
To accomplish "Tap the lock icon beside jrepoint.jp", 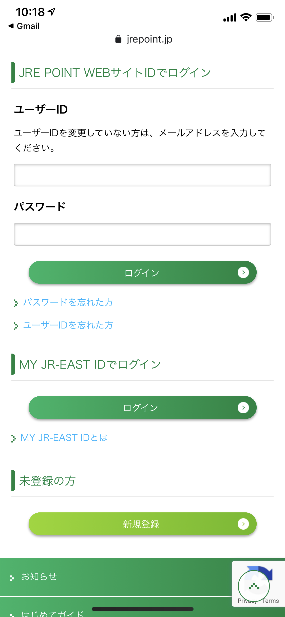I will tap(118, 39).
